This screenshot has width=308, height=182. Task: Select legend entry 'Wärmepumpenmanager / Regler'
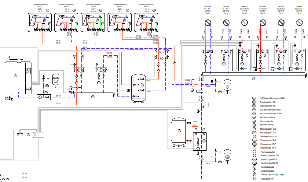(273, 175)
